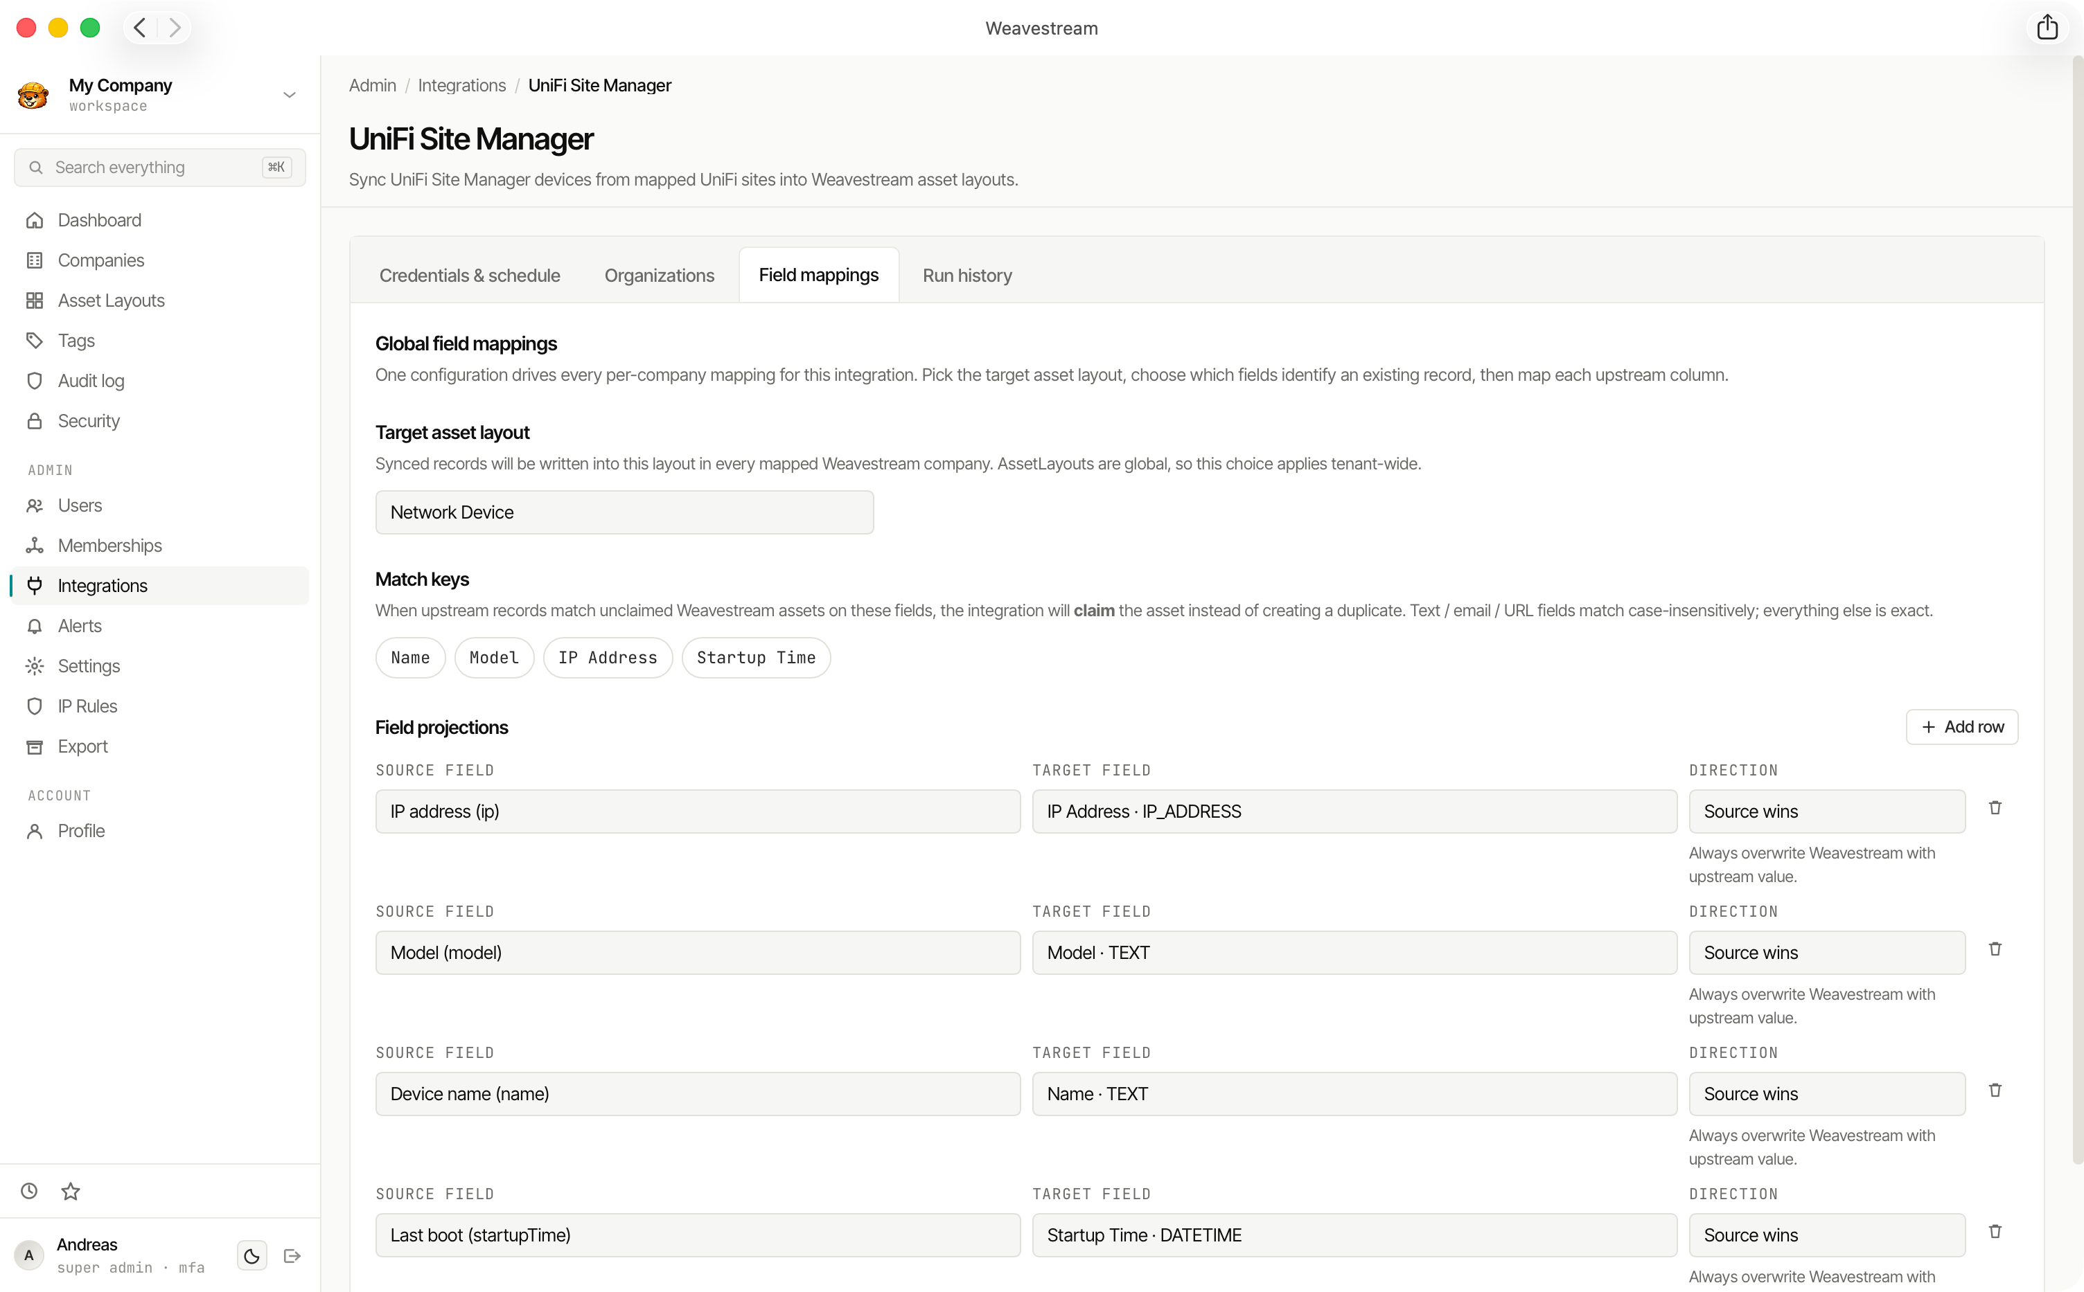Viewport: 2084px width, 1292px height.
Task: Click the Profile person icon
Action: 34,832
